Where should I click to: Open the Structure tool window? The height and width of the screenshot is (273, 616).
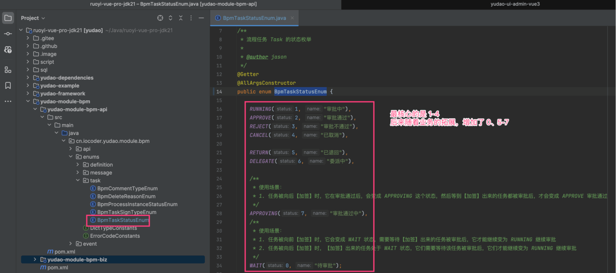8,70
